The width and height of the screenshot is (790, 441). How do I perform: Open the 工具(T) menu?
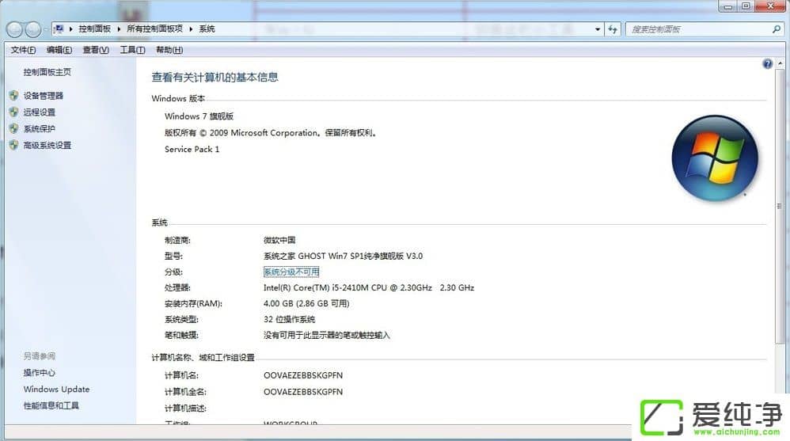click(132, 50)
